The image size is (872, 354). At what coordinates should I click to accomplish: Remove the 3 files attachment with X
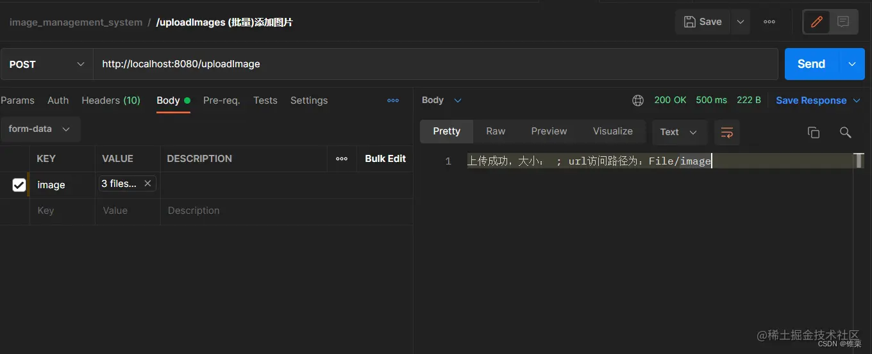point(147,184)
